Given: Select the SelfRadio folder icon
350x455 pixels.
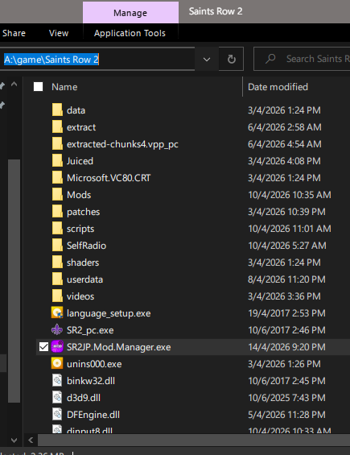Looking at the screenshot, I should click(57, 246).
